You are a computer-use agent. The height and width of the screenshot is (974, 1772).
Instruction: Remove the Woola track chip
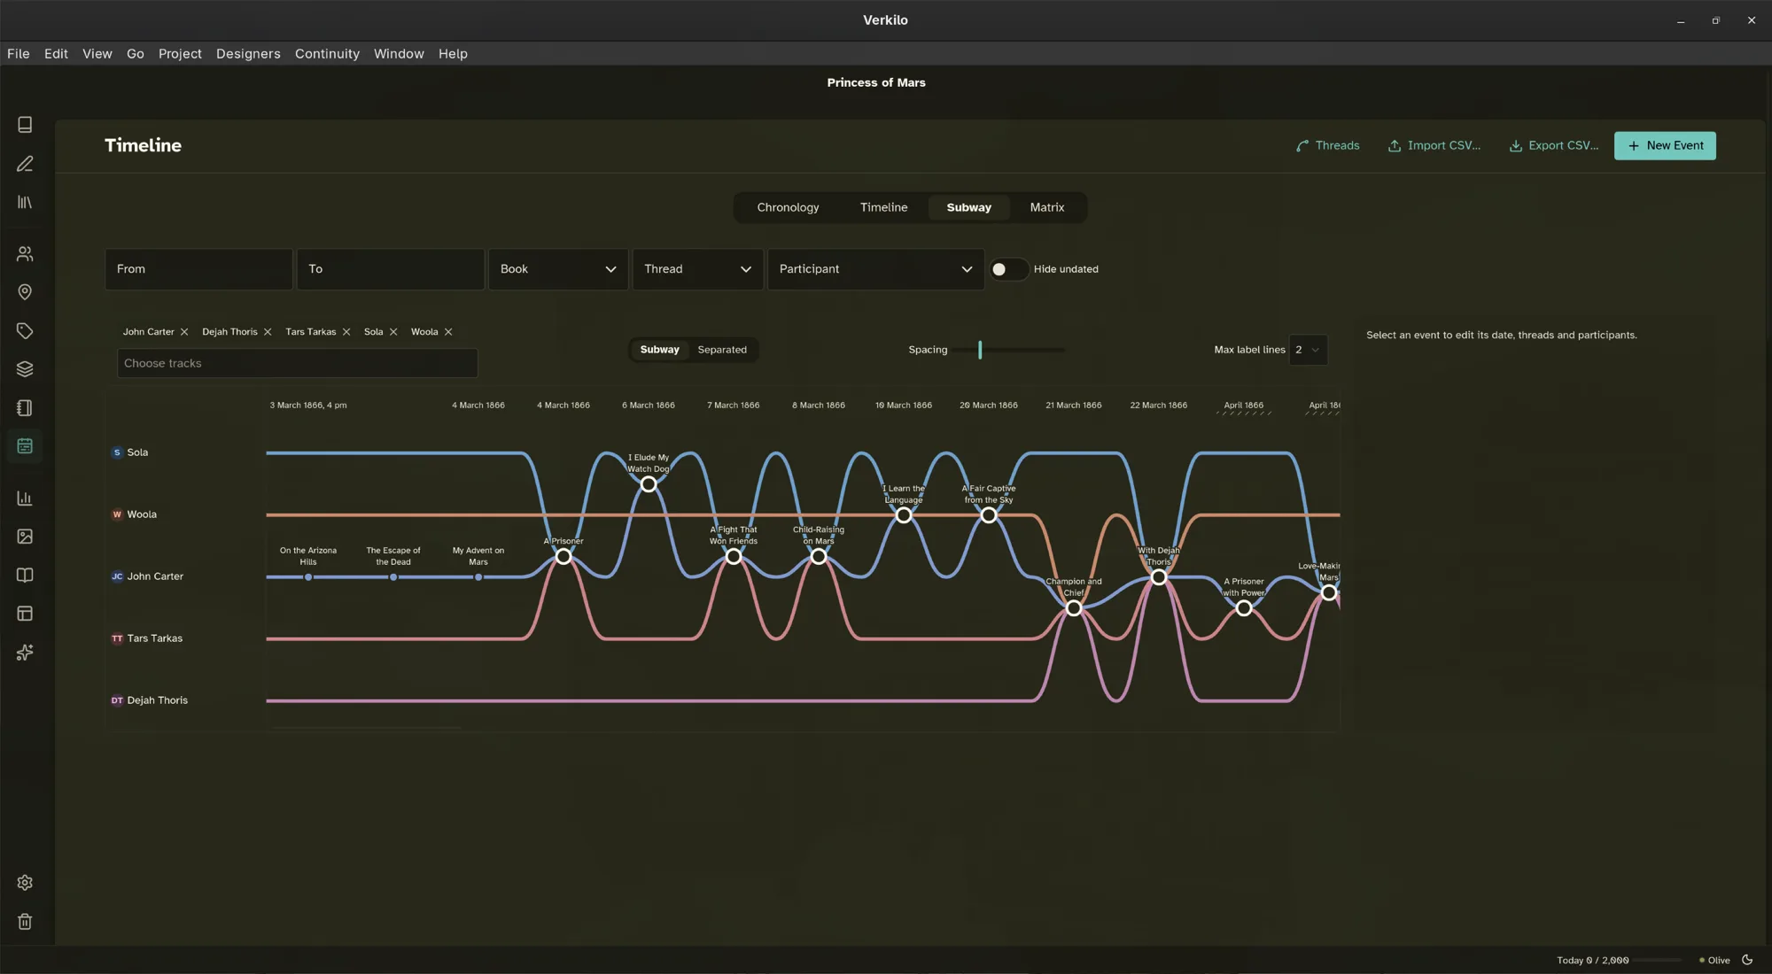(x=448, y=332)
